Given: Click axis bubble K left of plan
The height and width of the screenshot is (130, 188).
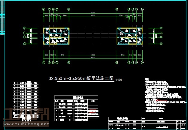Looking at the screenshot, I should pos(24,28).
